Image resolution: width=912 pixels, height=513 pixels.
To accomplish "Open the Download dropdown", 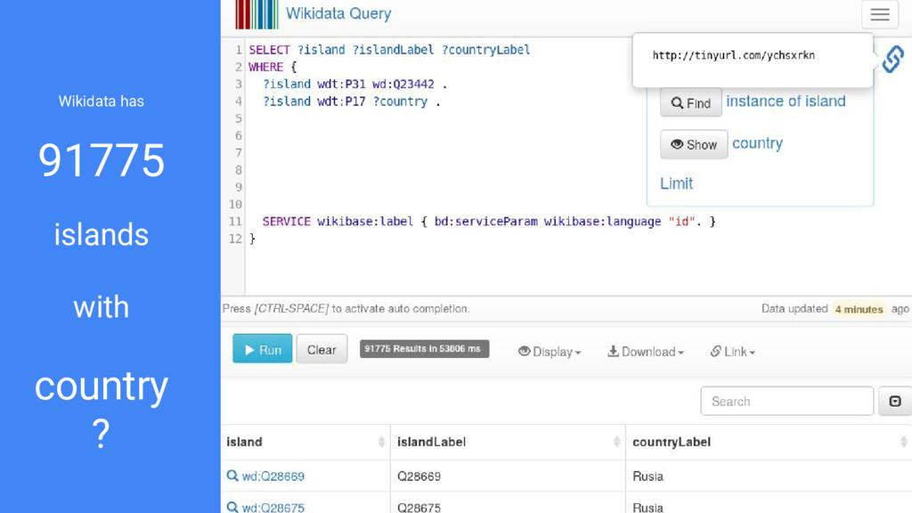I will click(x=646, y=351).
